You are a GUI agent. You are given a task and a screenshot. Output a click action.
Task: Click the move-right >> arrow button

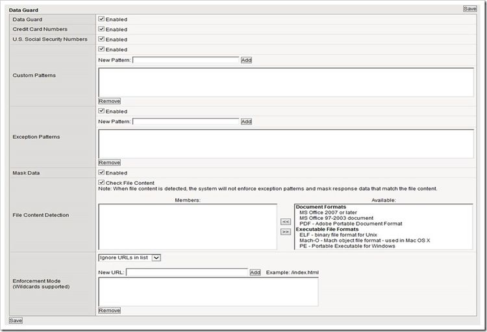point(286,231)
